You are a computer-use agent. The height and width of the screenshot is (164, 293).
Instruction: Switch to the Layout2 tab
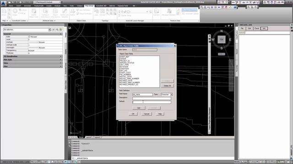[97, 137]
